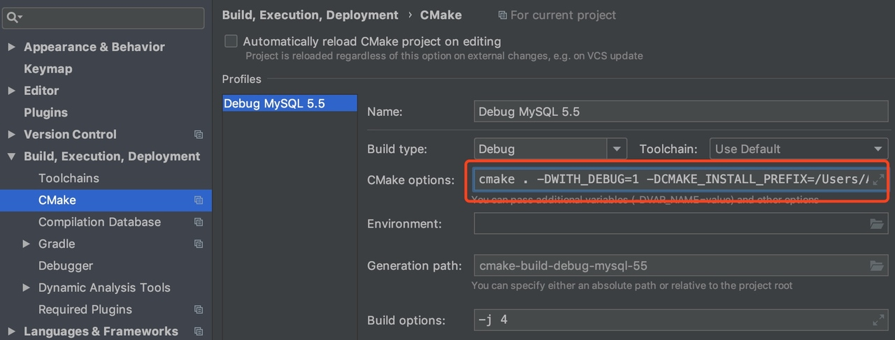Open the Keymap settings page
The width and height of the screenshot is (895, 340).
(x=48, y=69)
